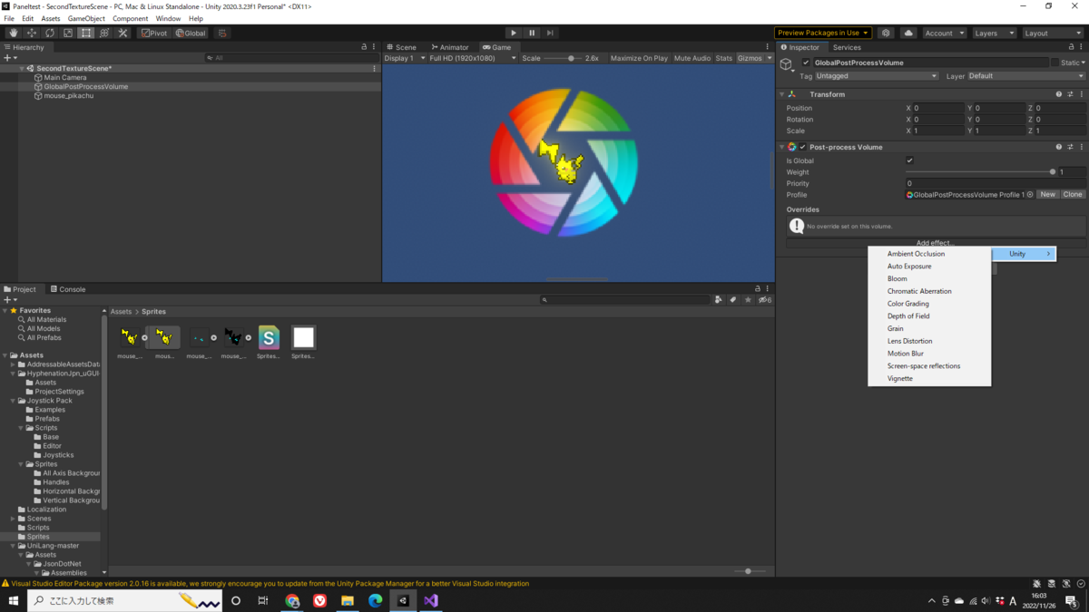Open SecondTextureScene three-dot options
The height and width of the screenshot is (612, 1089).
tap(375, 68)
